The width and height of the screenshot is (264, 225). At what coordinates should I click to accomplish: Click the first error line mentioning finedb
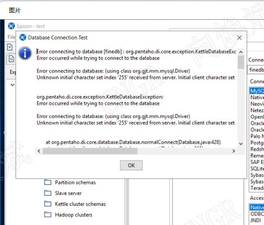pyautogui.click(x=136, y=52)
